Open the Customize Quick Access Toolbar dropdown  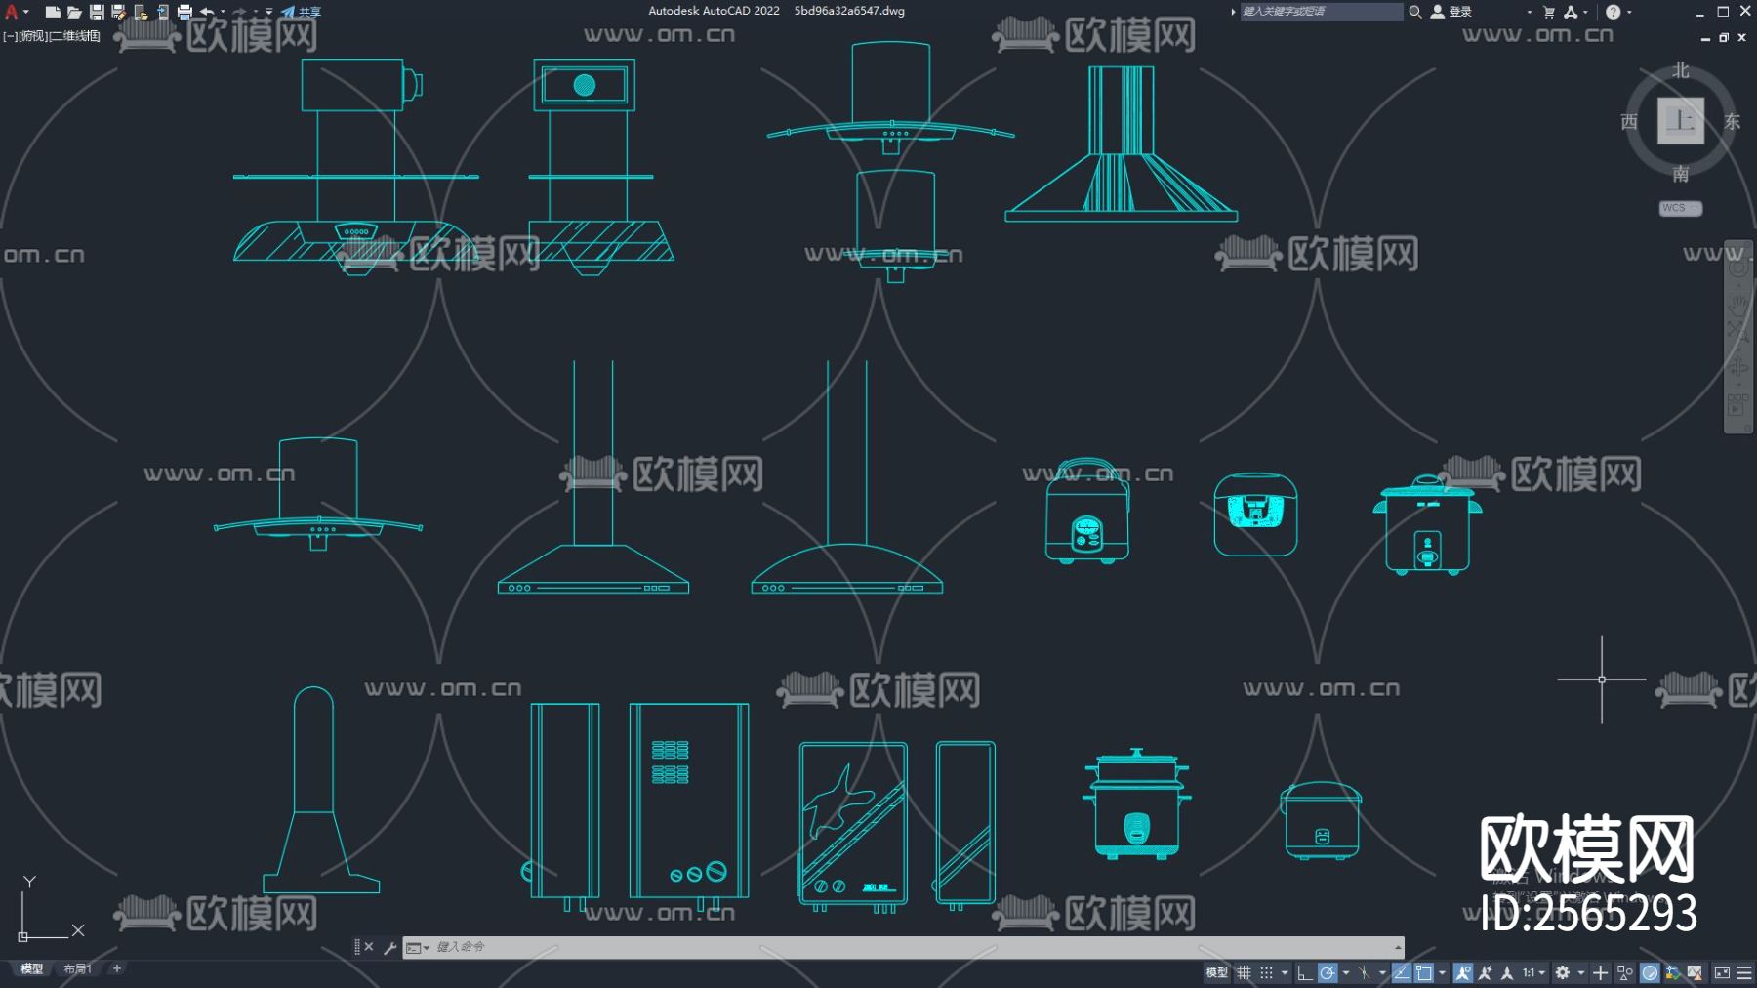click(x=269, y=12)
